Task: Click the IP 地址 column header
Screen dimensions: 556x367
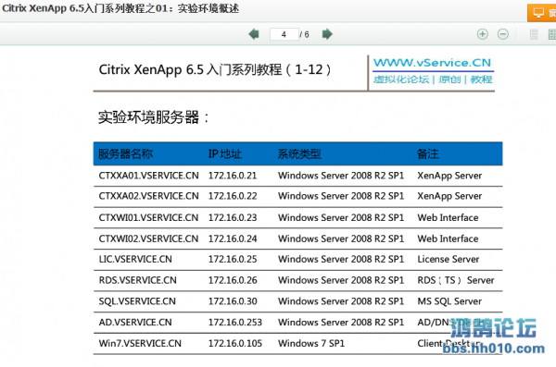Action: pyautogui.click(x=225, y=154)
